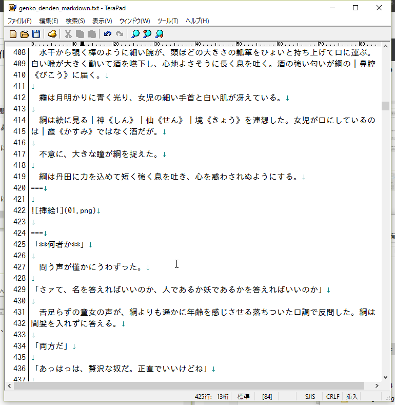
Task: Click line number 436 in gutter
Action: click(19, 369)
